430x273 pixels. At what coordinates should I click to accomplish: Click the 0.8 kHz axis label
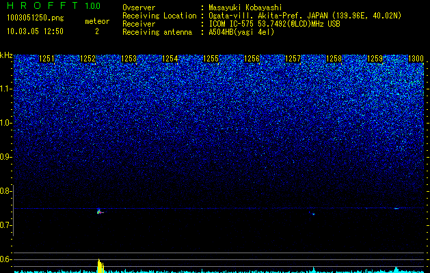coord(6,191)
